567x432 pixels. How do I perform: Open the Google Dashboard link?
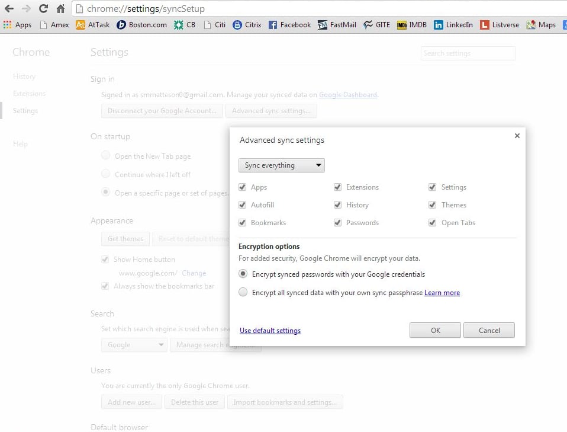(348, 94)
